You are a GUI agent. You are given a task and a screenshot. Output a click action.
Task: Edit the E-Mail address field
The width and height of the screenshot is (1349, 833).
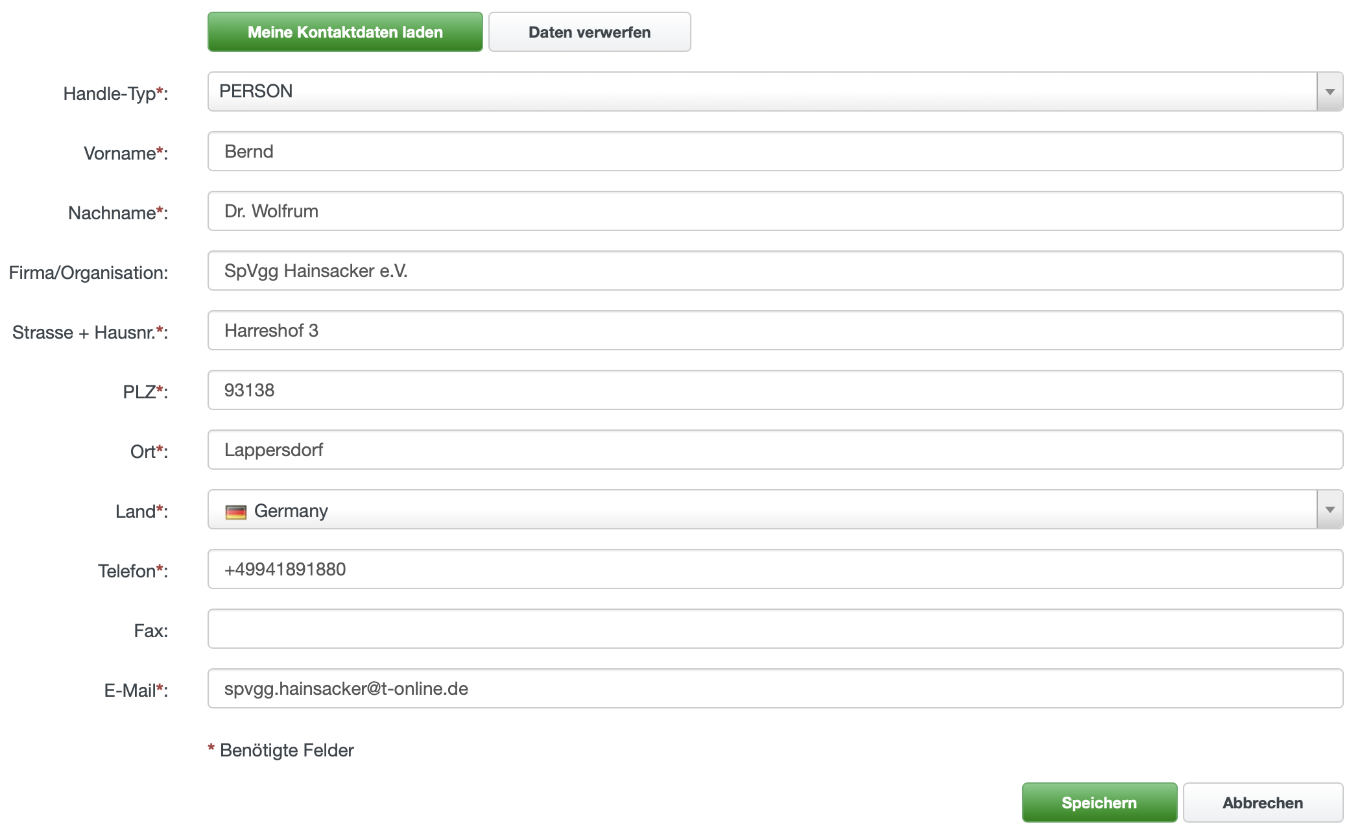pyautogui.click(x=775, y=689)
